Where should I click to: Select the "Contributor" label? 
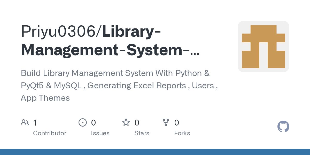coord(50,133)
